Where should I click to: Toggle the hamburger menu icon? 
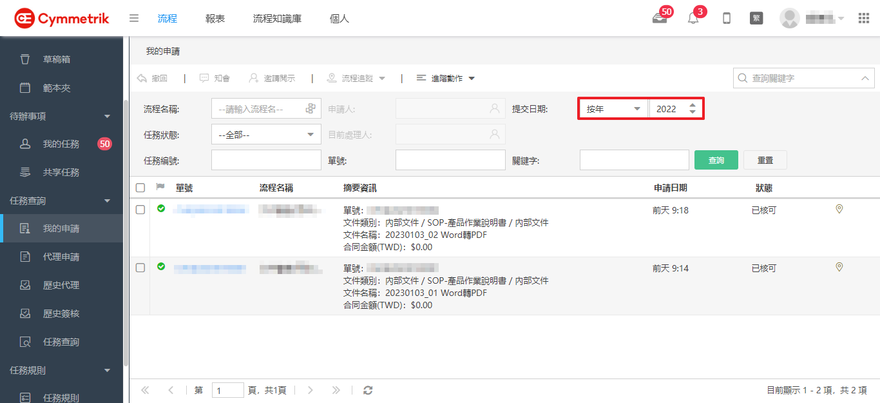point(134,18)
